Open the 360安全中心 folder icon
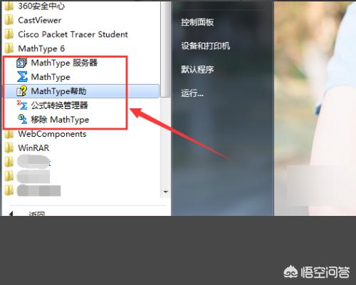Viewport: 356px width, 285px height. (x=9, y=6)
